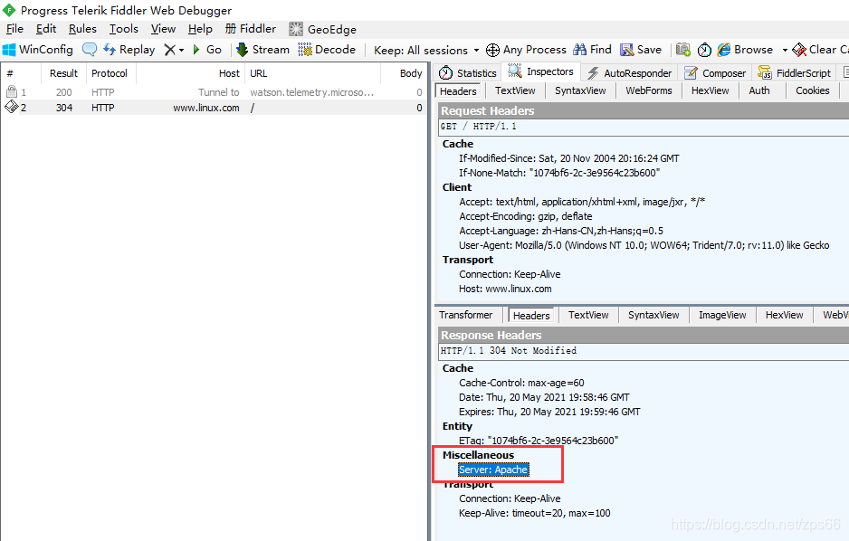
Task: Select session 2 www.linux.com
Action: point(214,108)
